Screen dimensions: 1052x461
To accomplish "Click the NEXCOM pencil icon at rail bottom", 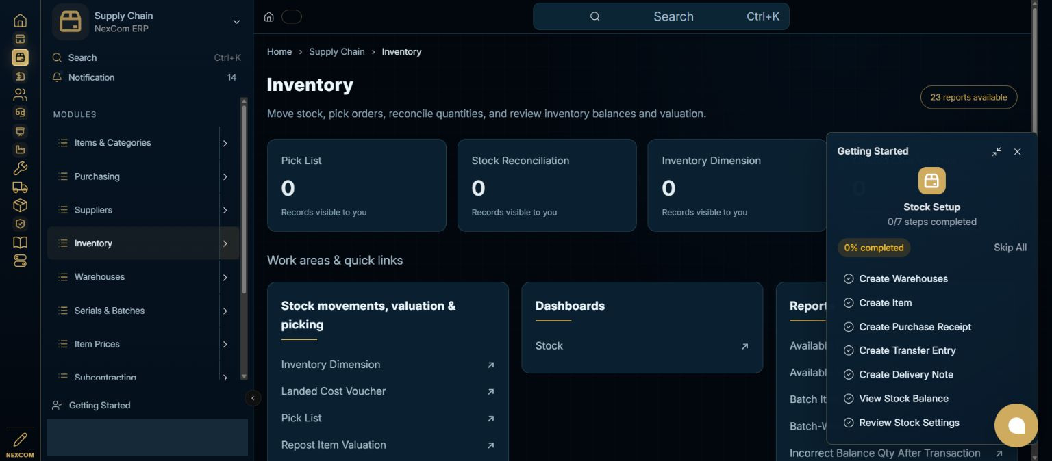I will click(x=20, y=439).
